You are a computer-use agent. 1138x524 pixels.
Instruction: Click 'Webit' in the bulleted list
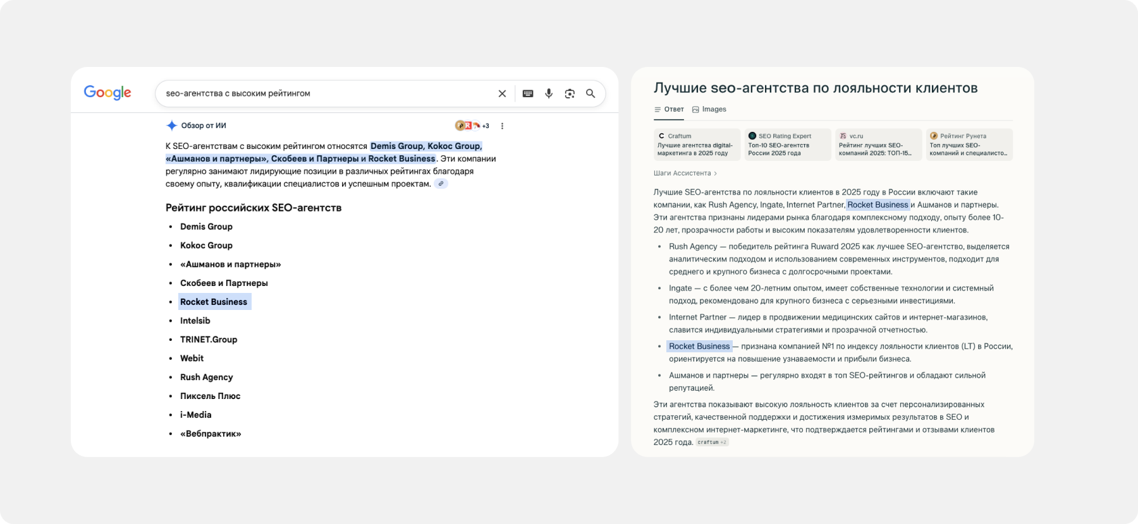click(x=192, y=359)
